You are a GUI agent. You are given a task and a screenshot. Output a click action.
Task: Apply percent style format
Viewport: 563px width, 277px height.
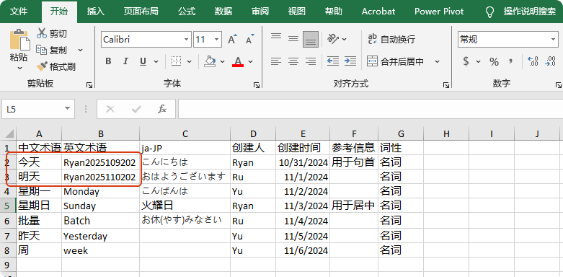494,62
